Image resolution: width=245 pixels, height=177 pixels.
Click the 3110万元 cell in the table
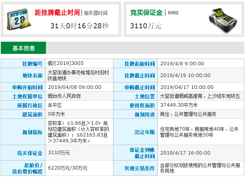79,153
